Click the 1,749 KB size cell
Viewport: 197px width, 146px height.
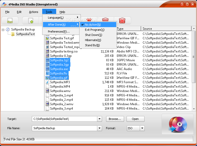108,82
